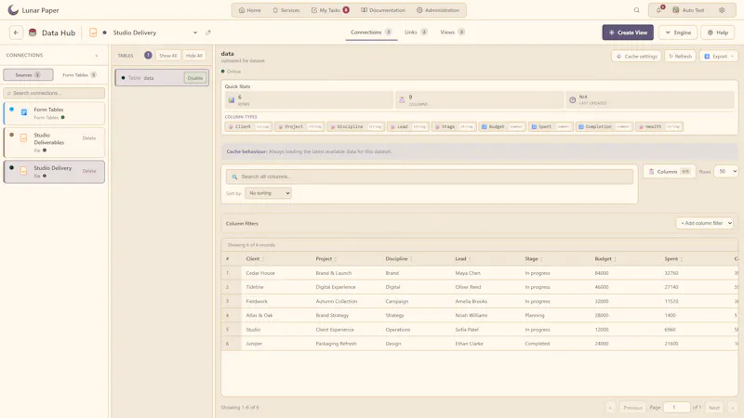The height and width of the screenshot is (418, 744).
Task: Select the Sources tab
Action: (28, 75)
